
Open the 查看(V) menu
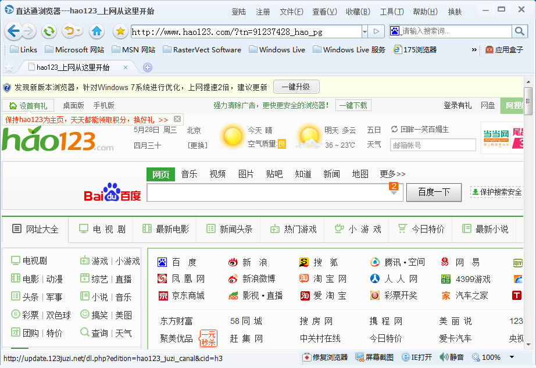[x=324, y=12]
